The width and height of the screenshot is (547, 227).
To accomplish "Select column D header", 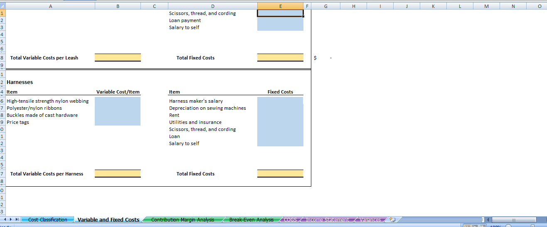I will pos(213,6).
